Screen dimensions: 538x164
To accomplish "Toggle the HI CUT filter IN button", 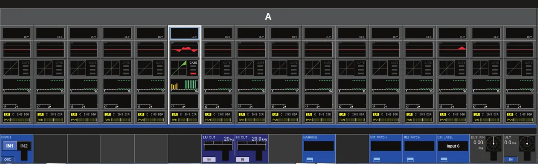I will pos(242,160).
